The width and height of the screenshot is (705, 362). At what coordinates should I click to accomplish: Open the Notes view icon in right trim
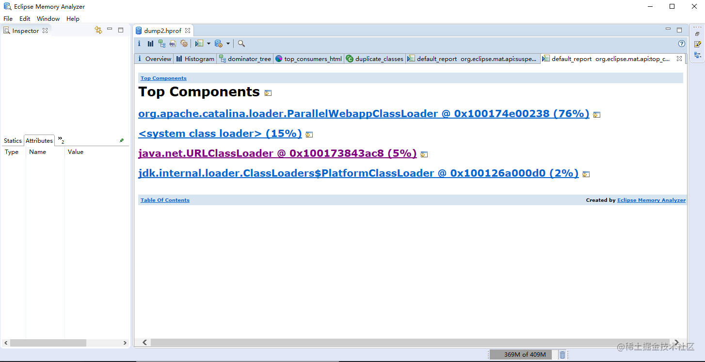click(697, 44)
